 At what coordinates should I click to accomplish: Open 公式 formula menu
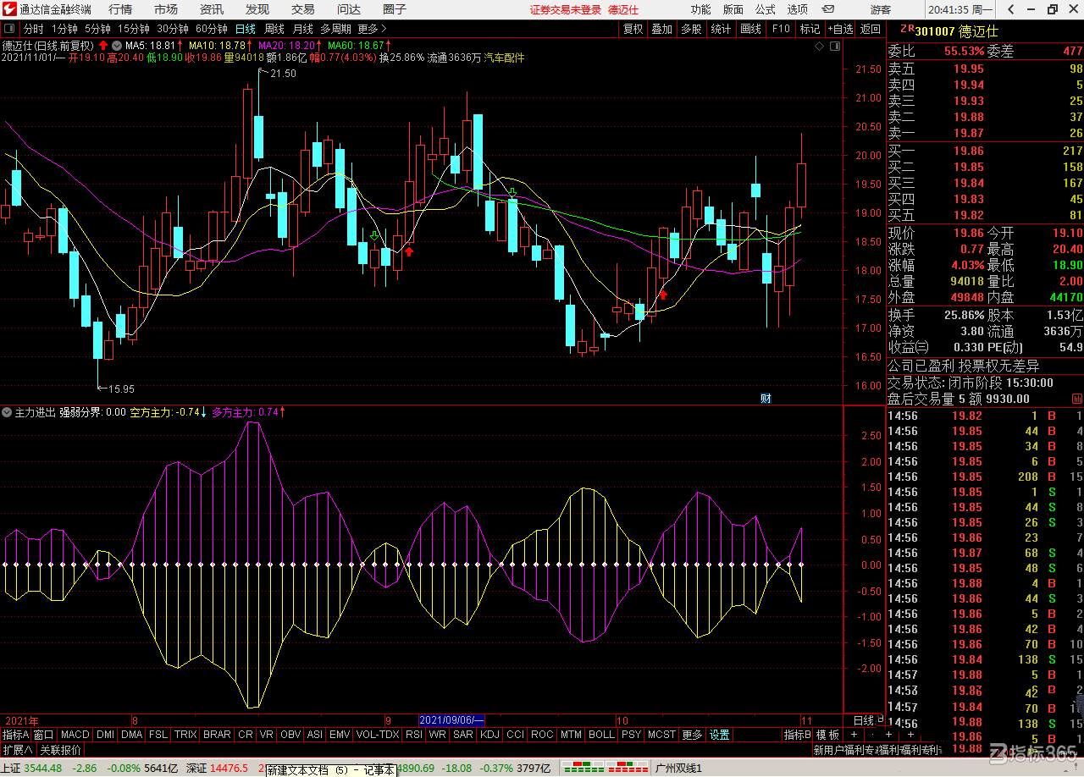[766, 9]
